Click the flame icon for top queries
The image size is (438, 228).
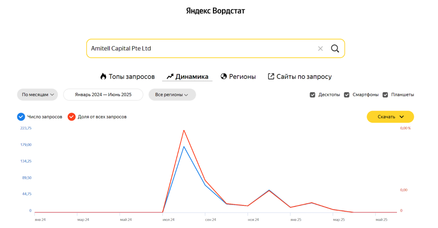pos(103,76)
